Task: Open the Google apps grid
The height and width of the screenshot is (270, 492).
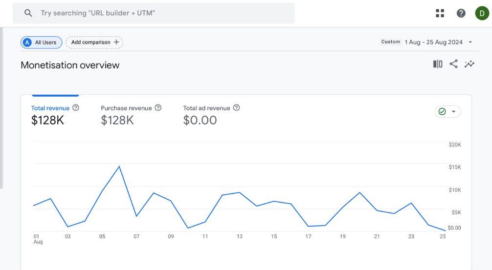Action: pyautogui.click(x=440, y=13)
